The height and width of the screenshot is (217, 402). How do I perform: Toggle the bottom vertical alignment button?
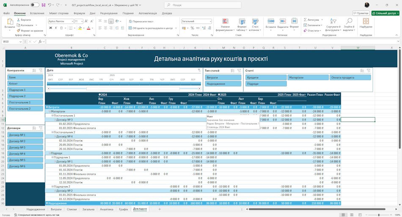[x=111, y=22]
